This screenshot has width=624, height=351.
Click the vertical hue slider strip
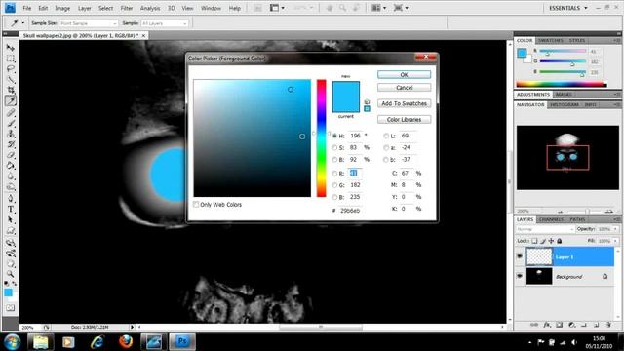[321, 138]
